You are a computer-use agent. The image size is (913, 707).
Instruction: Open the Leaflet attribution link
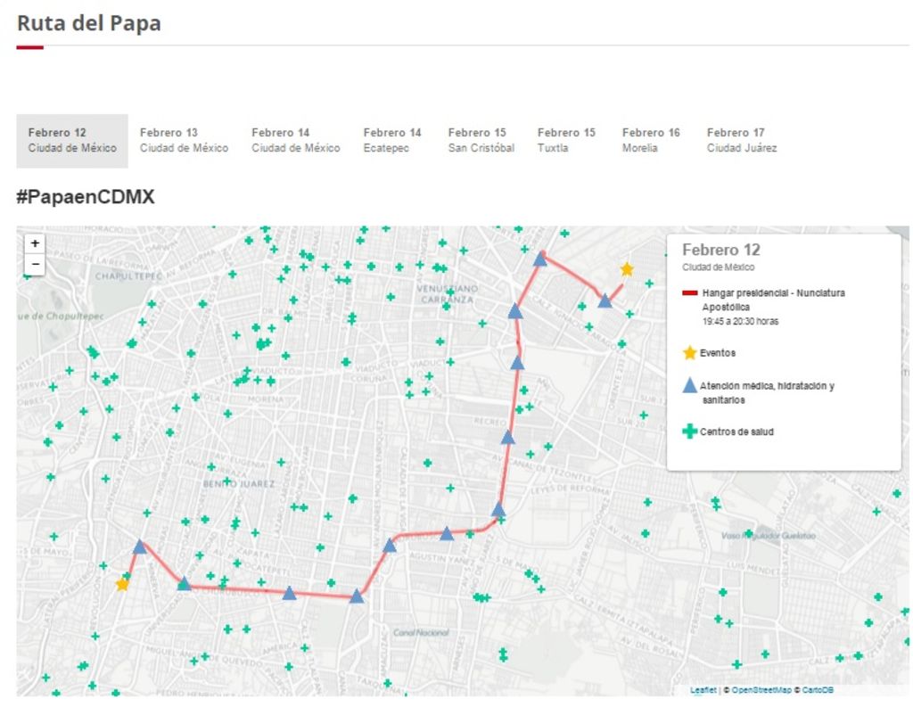coord(703,690)
